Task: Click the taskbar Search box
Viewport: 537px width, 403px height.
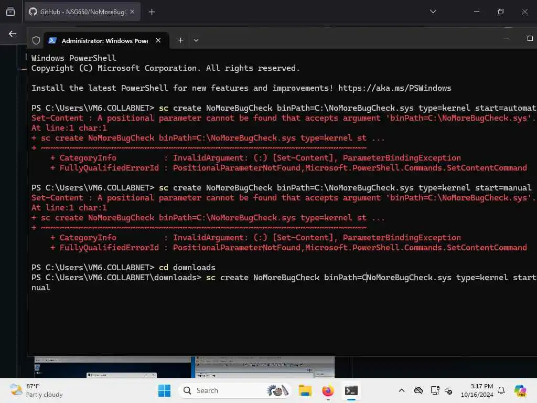Action: click(x=234, y=390)
